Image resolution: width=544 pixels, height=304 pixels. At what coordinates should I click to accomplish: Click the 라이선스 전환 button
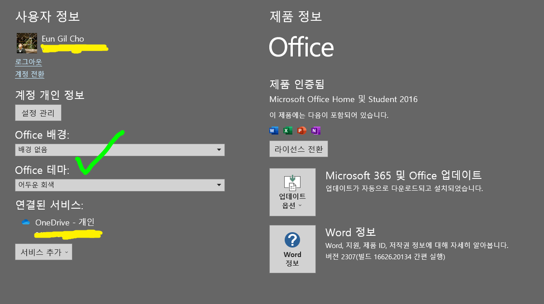tap(299, 149)
